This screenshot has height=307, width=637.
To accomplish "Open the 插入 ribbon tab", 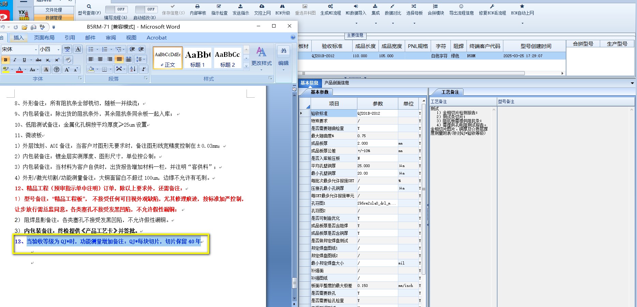I will 18,38.
